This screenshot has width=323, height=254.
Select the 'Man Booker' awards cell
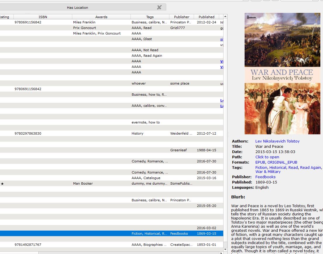(x=101, y=183)
